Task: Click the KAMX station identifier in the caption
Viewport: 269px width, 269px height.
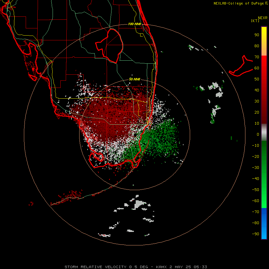Action: [161, 267]
